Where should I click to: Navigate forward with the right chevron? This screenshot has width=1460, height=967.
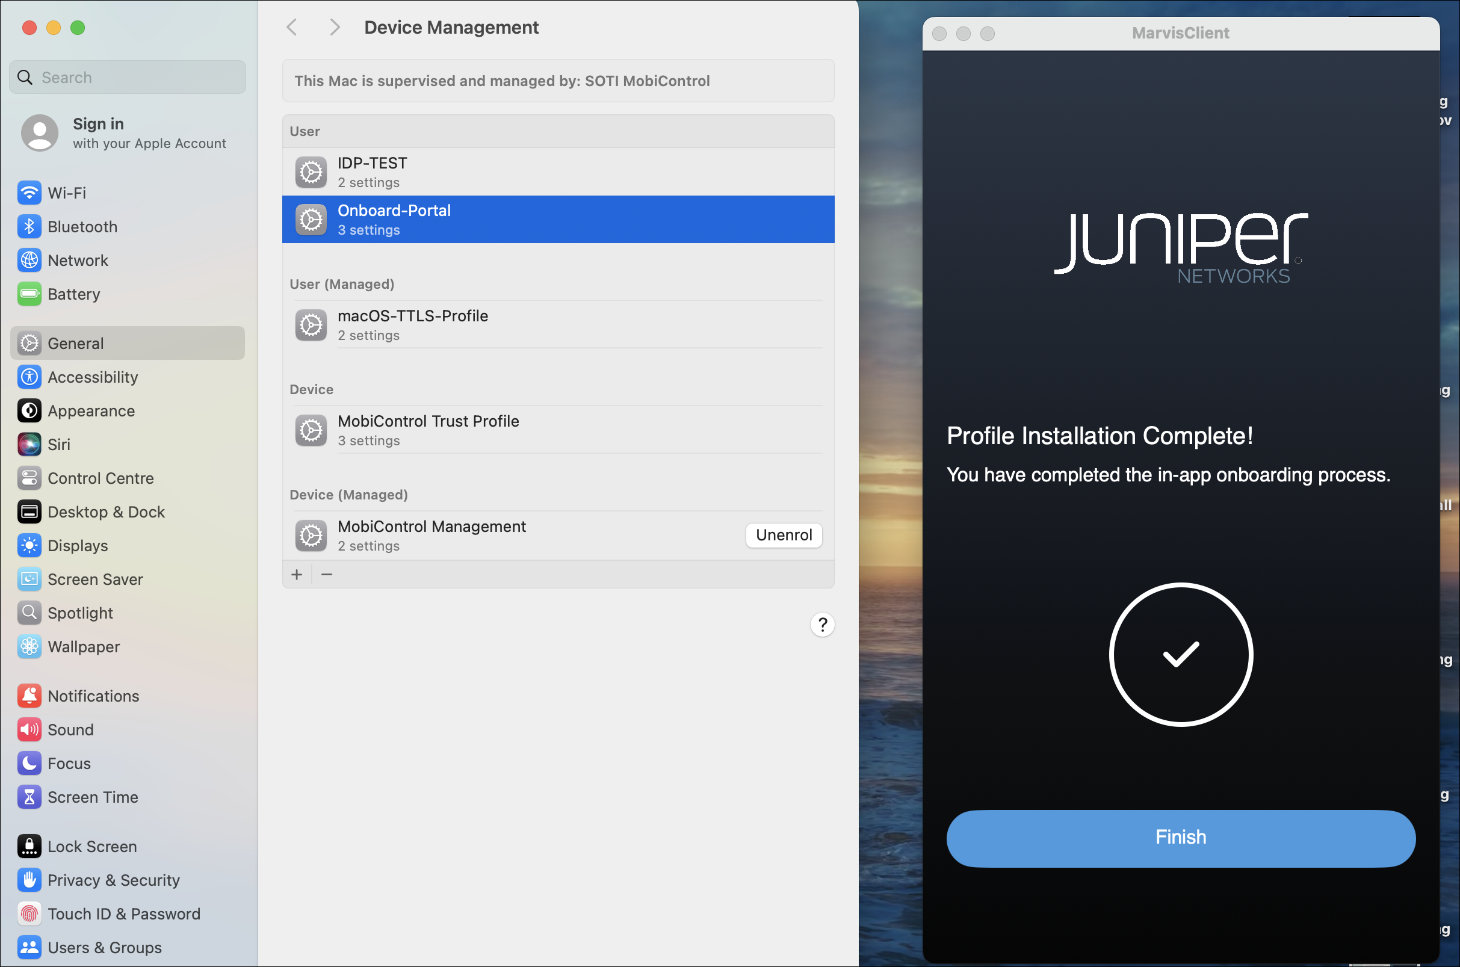(x=335, y=27)
